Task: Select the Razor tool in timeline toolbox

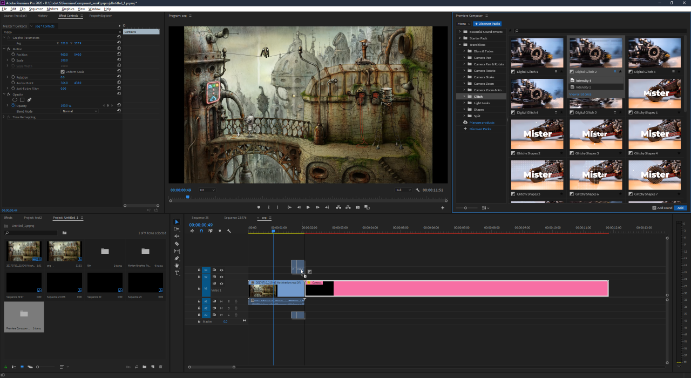Action: tap(177, 244)
